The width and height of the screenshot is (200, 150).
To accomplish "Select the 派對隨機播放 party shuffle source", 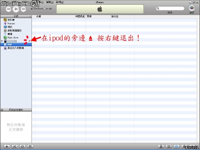I will point(16,31).
